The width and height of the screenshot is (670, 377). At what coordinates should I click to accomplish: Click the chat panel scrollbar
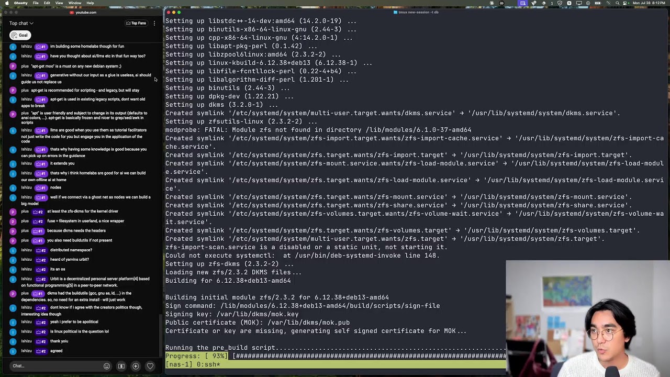160,335
